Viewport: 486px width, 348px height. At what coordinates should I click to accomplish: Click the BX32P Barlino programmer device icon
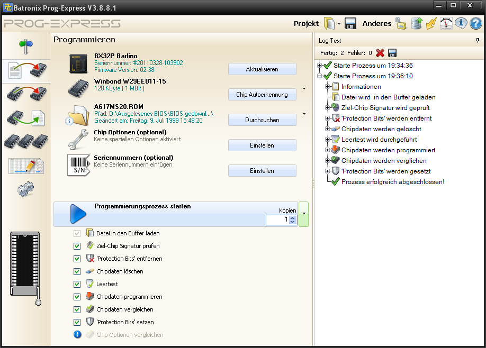[78, 63]
